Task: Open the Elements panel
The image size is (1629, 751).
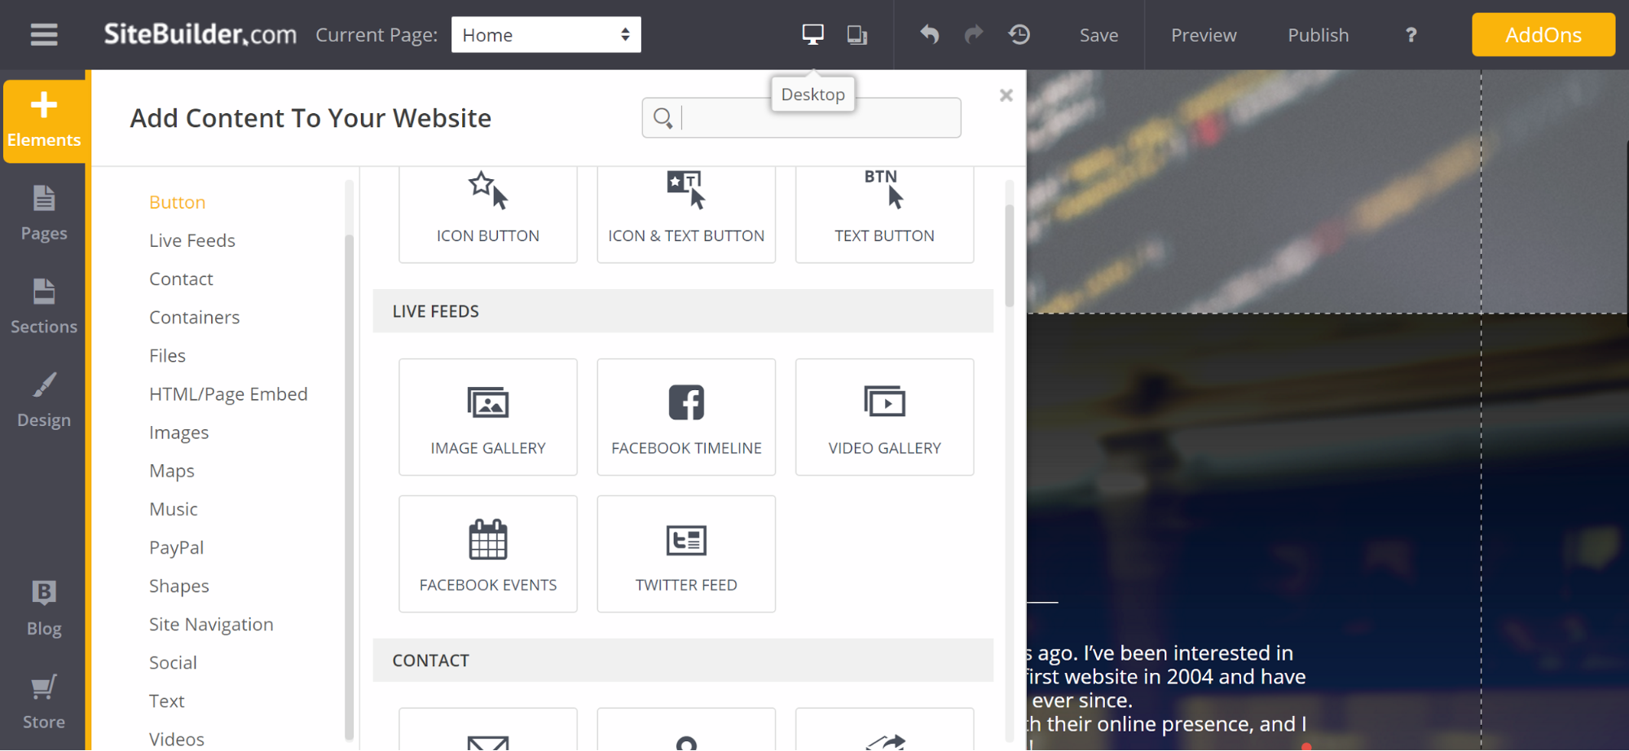Action: point(44,121)
